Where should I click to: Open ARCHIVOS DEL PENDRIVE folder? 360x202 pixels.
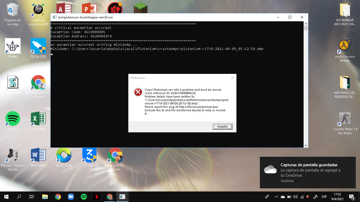point(345,87)
